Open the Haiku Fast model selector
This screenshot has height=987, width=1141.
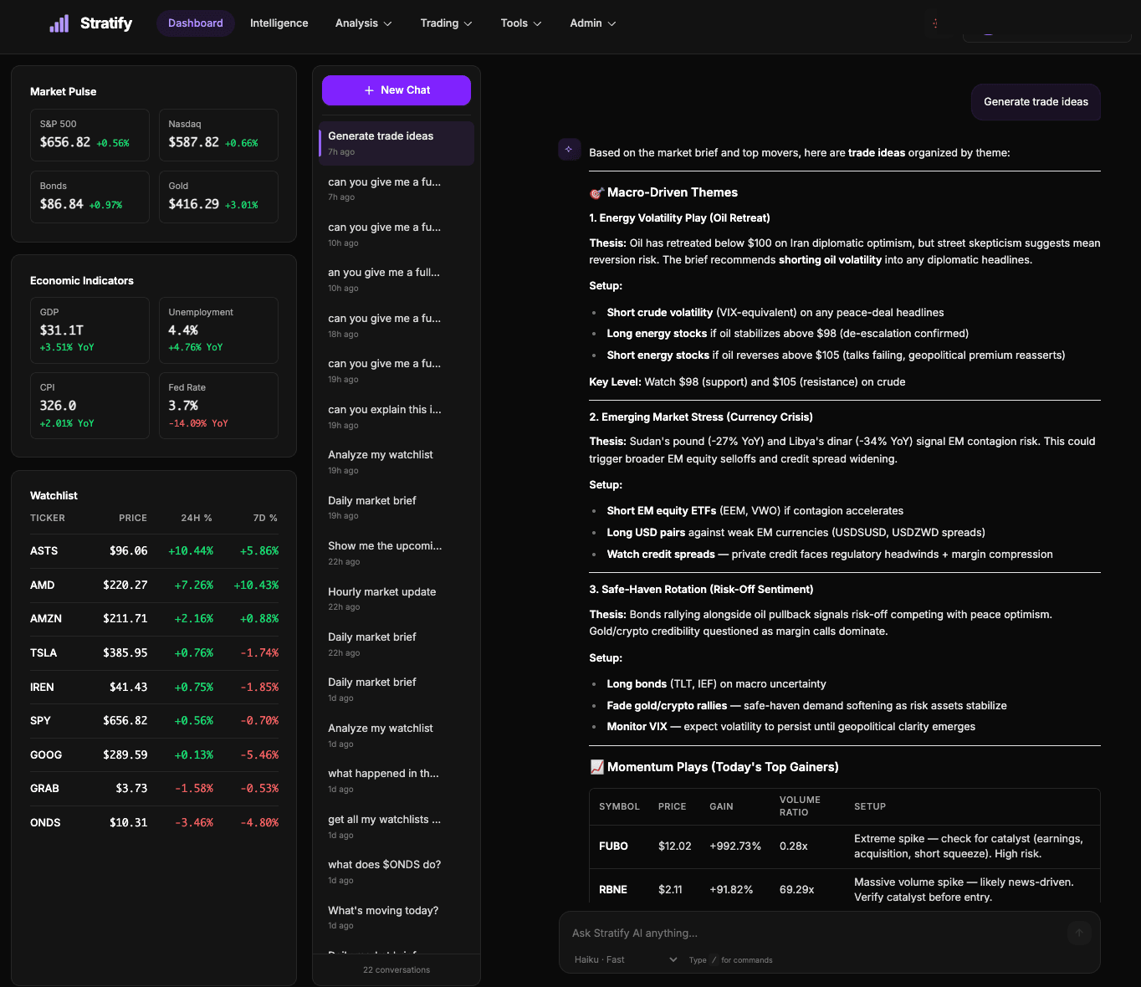tap(623, 959)
